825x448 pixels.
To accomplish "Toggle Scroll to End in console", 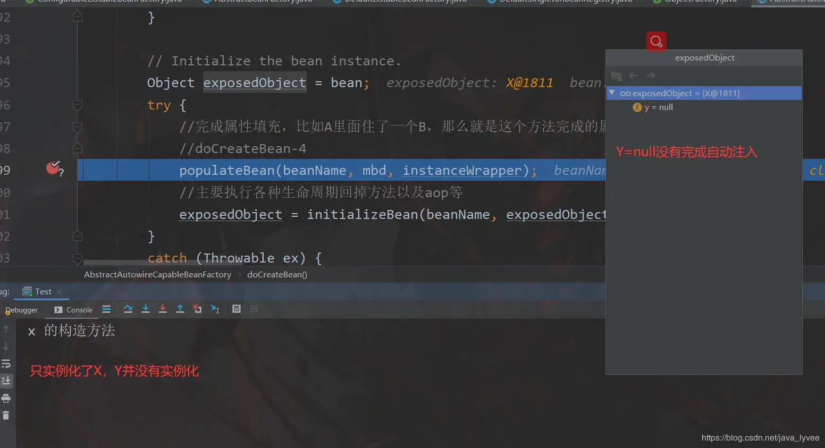I will (x=6, y=381).
